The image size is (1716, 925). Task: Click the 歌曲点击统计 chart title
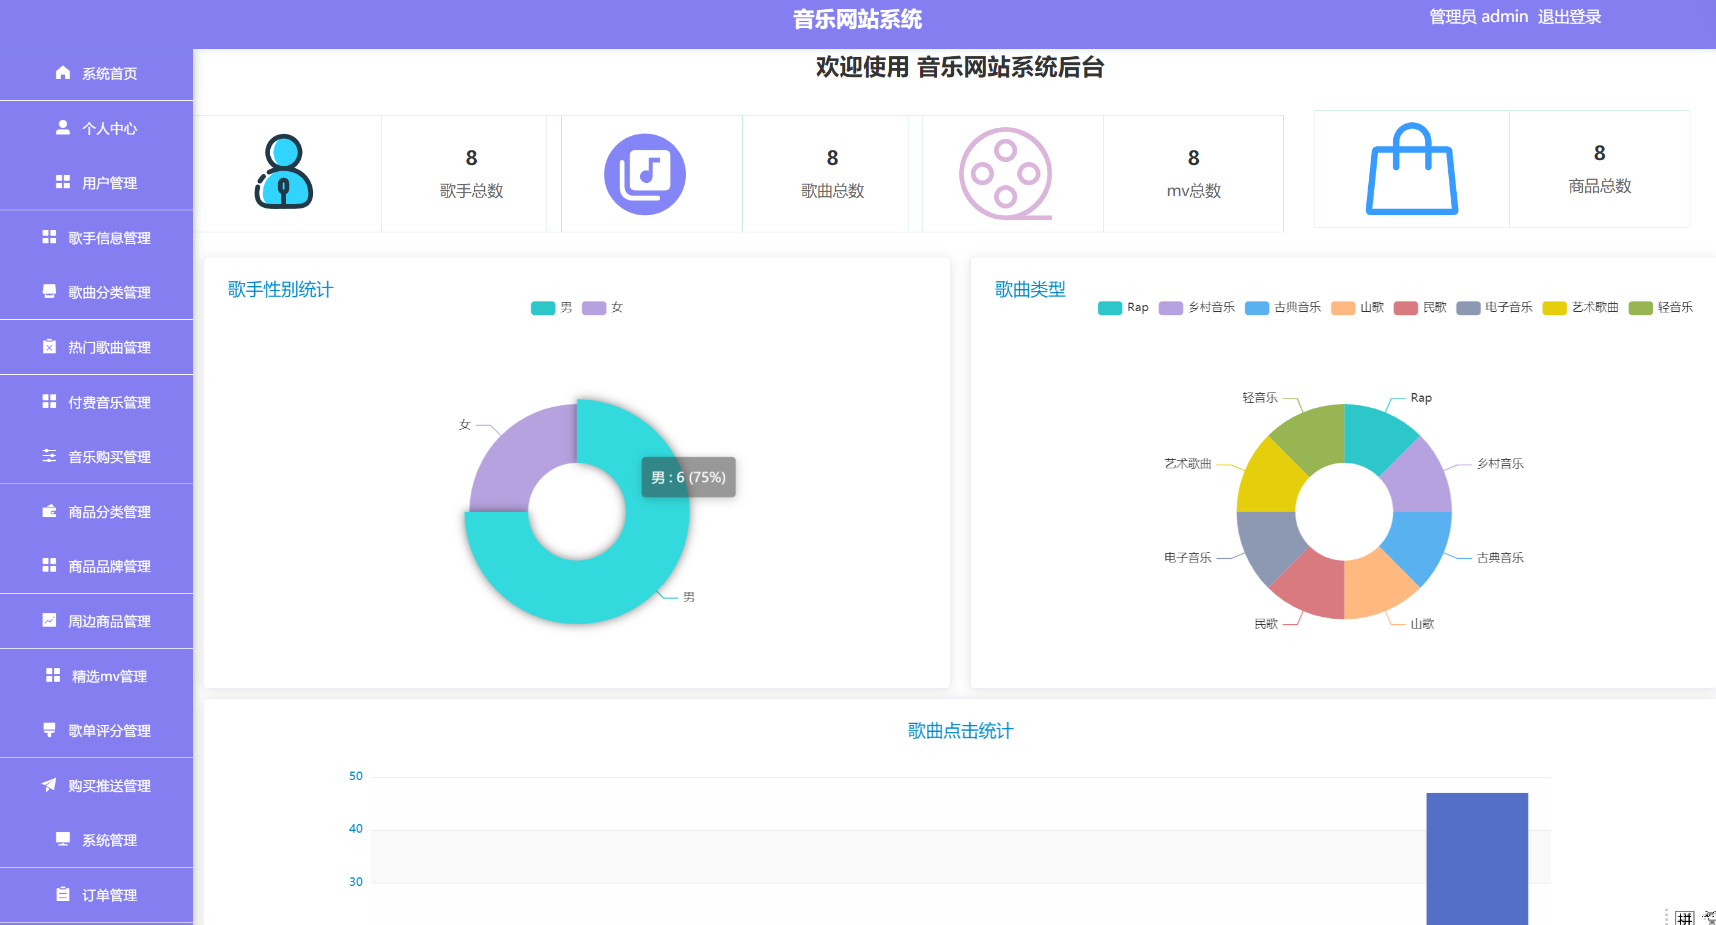click(960, 731)
